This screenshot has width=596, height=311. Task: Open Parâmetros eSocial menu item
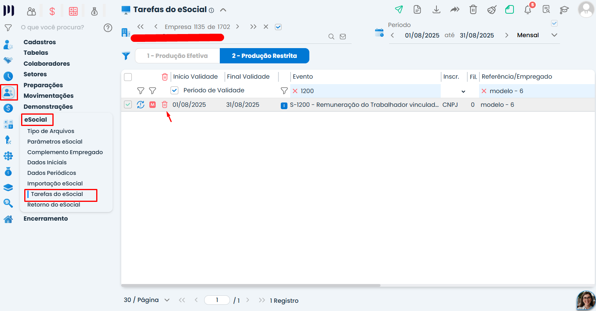coord(55,142)
